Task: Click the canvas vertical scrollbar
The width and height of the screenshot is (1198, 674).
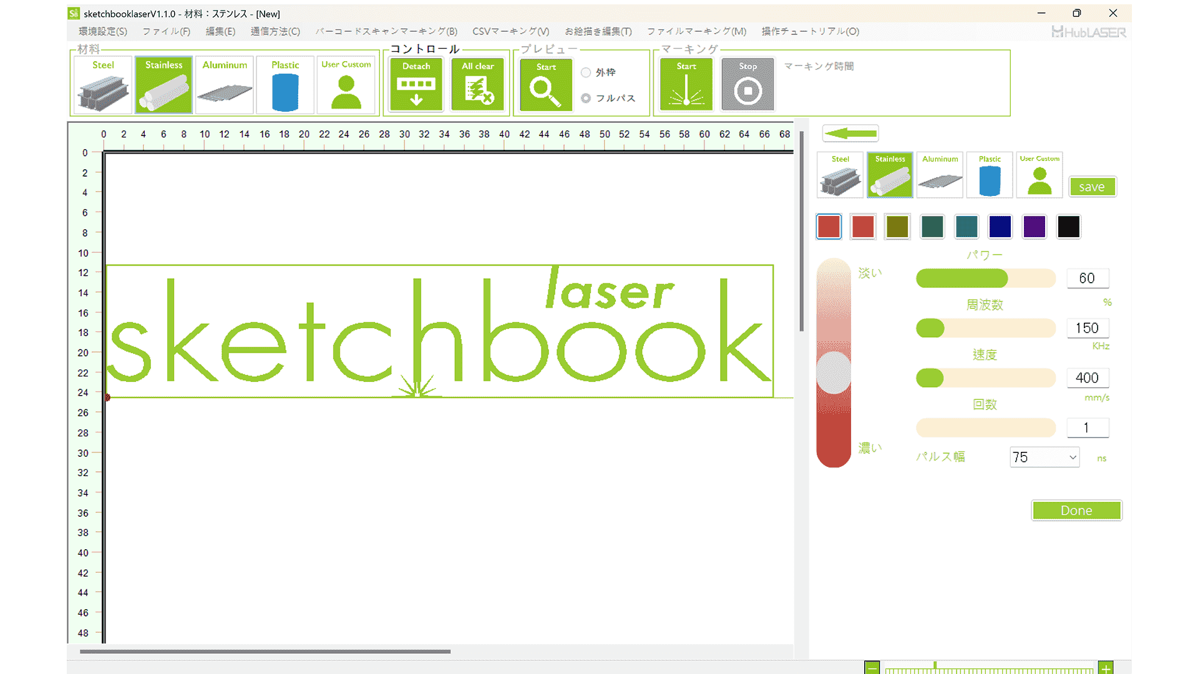Action: pyautogui.click(x=802, y=231)
